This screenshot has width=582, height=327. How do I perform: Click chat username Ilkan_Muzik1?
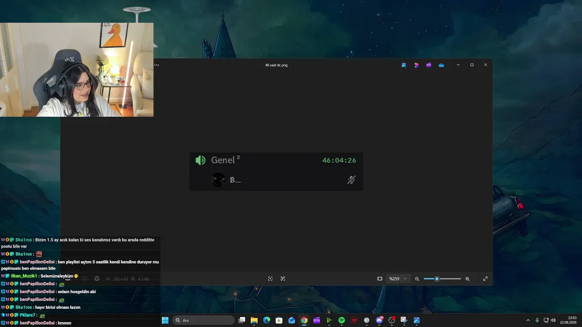coord(24,276)
